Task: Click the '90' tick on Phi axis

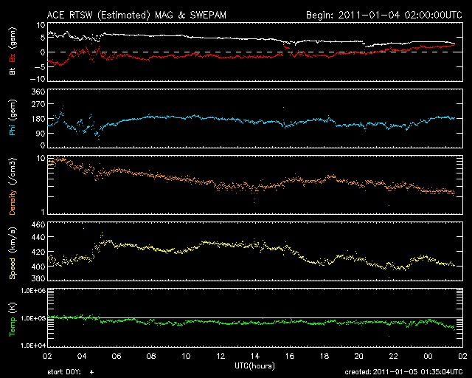Action: [41, 133]
